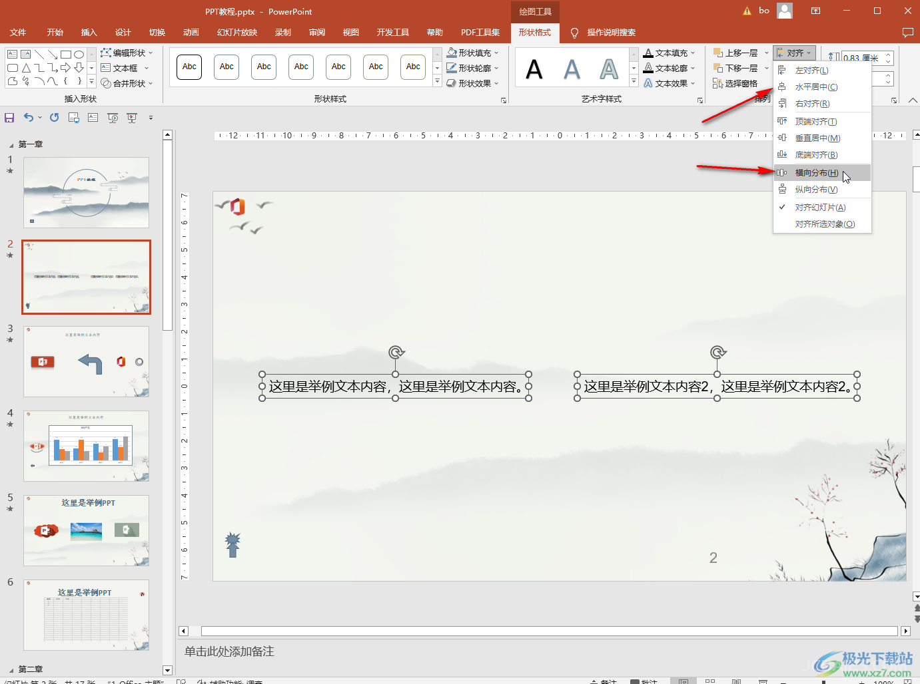Open 文本效果 dropdown
The width and height of the screenshot is (920, 684).
click(670, 83)
